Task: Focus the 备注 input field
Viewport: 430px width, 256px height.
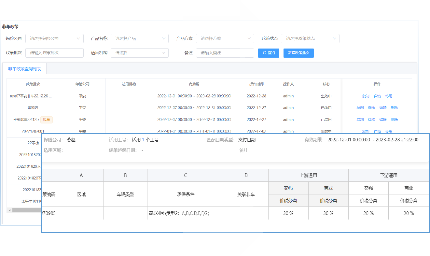Action: pyautogui.click(x=225, y=53)
